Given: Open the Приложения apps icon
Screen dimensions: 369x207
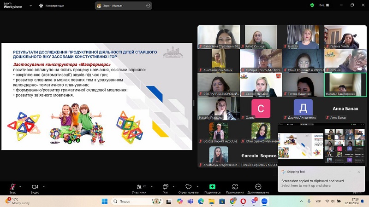Looking at the screenshot, I should pos(235,187).
